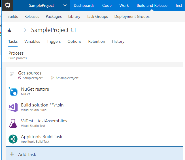This screenshot has height=160, width=185.
Task: Switch to the Variables tab
Action: pos(32,41)
